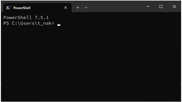This screenshot has width=182, height=102.
Task: Click the PS C:\Users\t_nak> prompt text
Action: tap(29, 23)
